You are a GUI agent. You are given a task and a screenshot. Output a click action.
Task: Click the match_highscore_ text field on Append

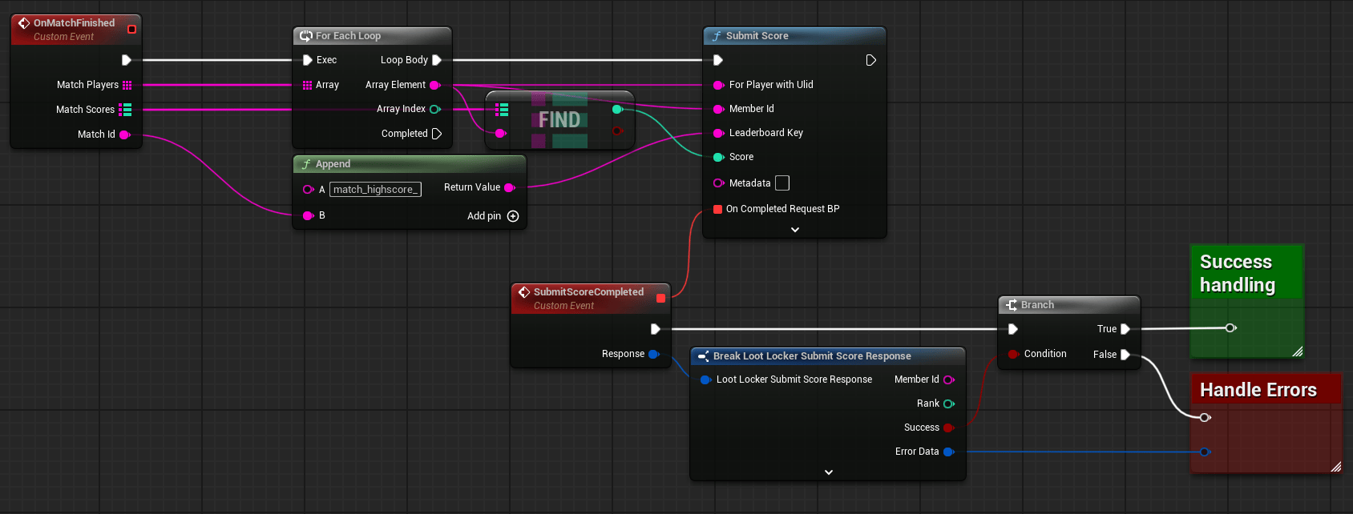pos(375,190)
